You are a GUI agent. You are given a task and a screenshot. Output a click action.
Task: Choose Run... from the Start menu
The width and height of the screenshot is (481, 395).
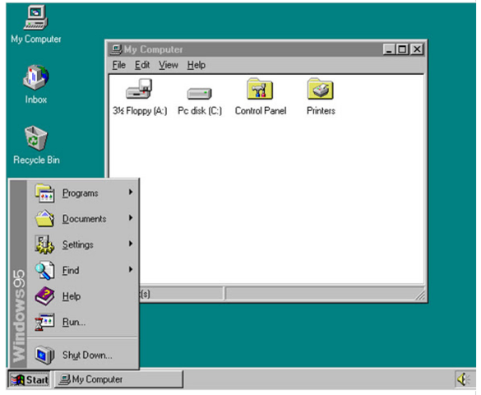pyautogui.click(x=83, y=322)
